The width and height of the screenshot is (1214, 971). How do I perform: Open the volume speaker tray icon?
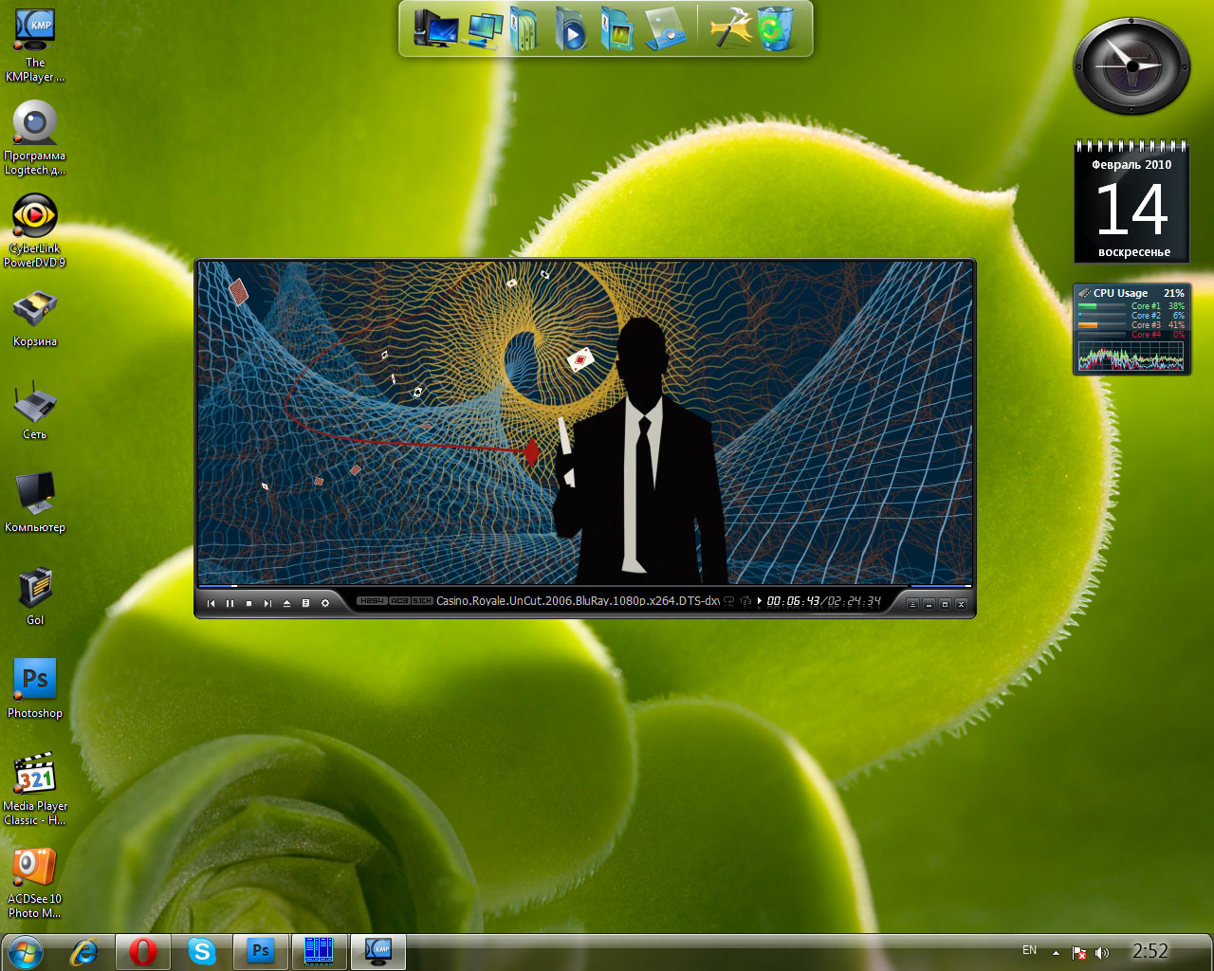(x=1101, y=952)
